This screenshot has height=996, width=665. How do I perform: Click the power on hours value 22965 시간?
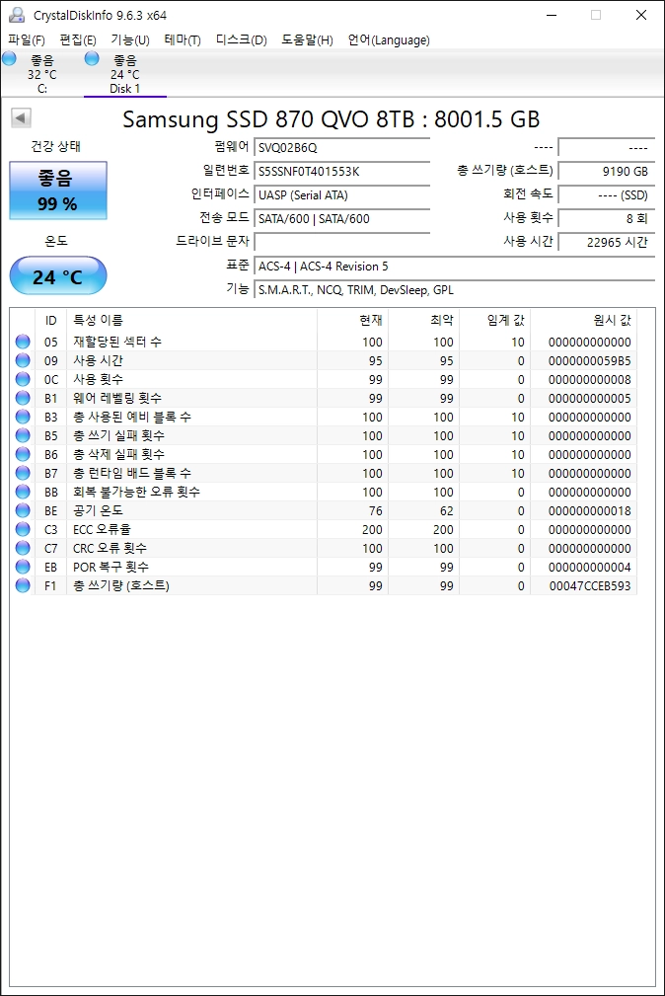pos(606,242)
